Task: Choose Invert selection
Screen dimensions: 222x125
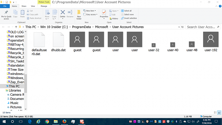Action: (129, 18)
